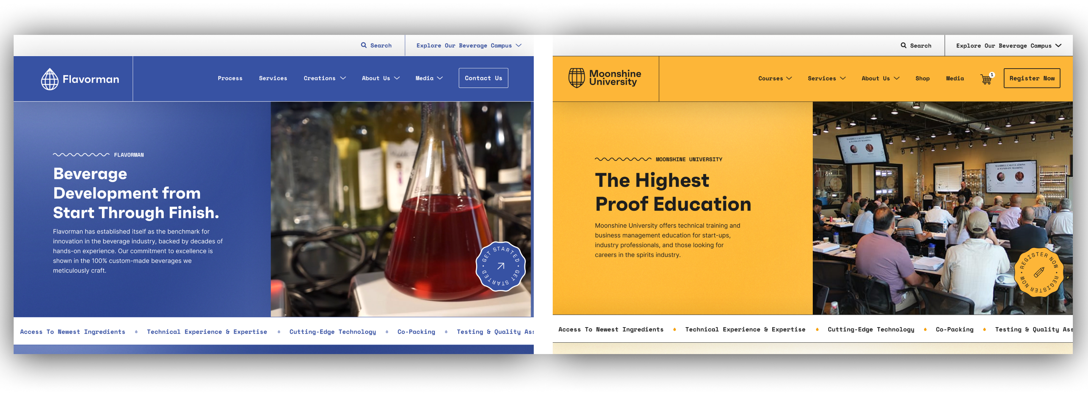Image resolution: width=1088 pixels, height=395 pixels.
Task: Click 'Technical Experience & Expertise' in Flavorman ticker
Action: coord(207,332)
